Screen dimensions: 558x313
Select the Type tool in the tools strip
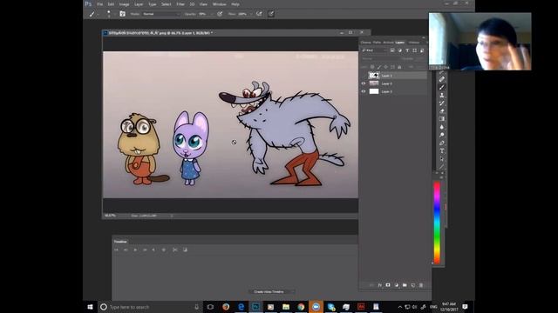click(442, 150)
